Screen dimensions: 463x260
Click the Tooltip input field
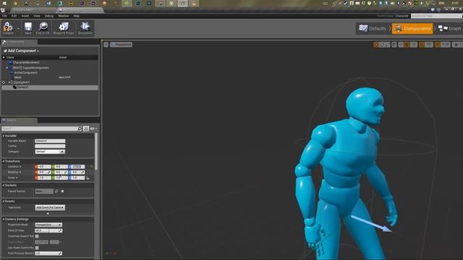pyautogui.click(x=50, y=146)
